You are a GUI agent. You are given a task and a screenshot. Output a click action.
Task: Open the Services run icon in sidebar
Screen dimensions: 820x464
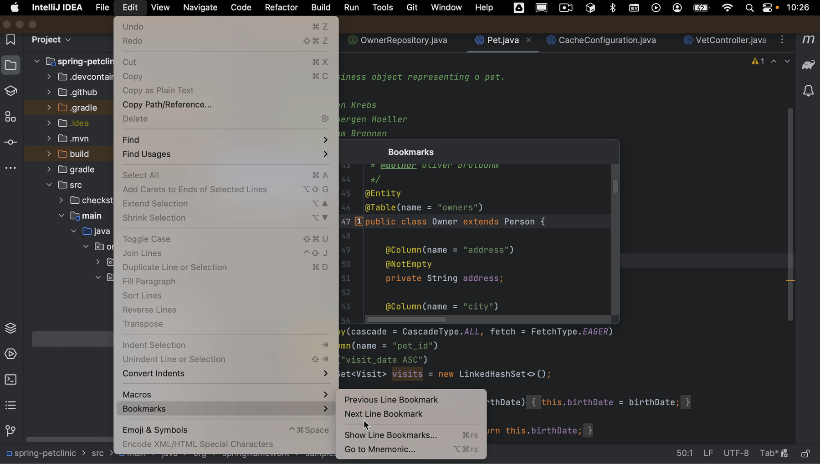(10, 354)
